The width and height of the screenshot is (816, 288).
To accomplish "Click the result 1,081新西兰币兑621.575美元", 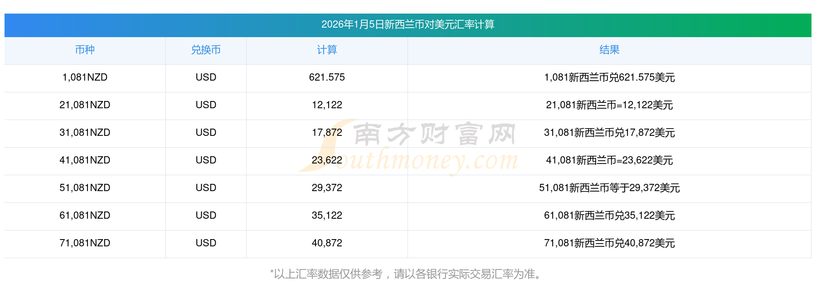I will [609, 77].
